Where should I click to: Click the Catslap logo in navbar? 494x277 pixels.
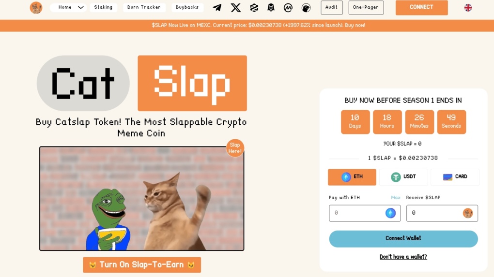coord(36,8)
